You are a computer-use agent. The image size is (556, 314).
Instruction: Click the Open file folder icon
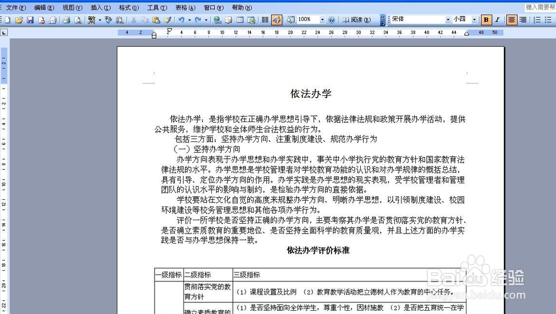click(x=19, y=20)
